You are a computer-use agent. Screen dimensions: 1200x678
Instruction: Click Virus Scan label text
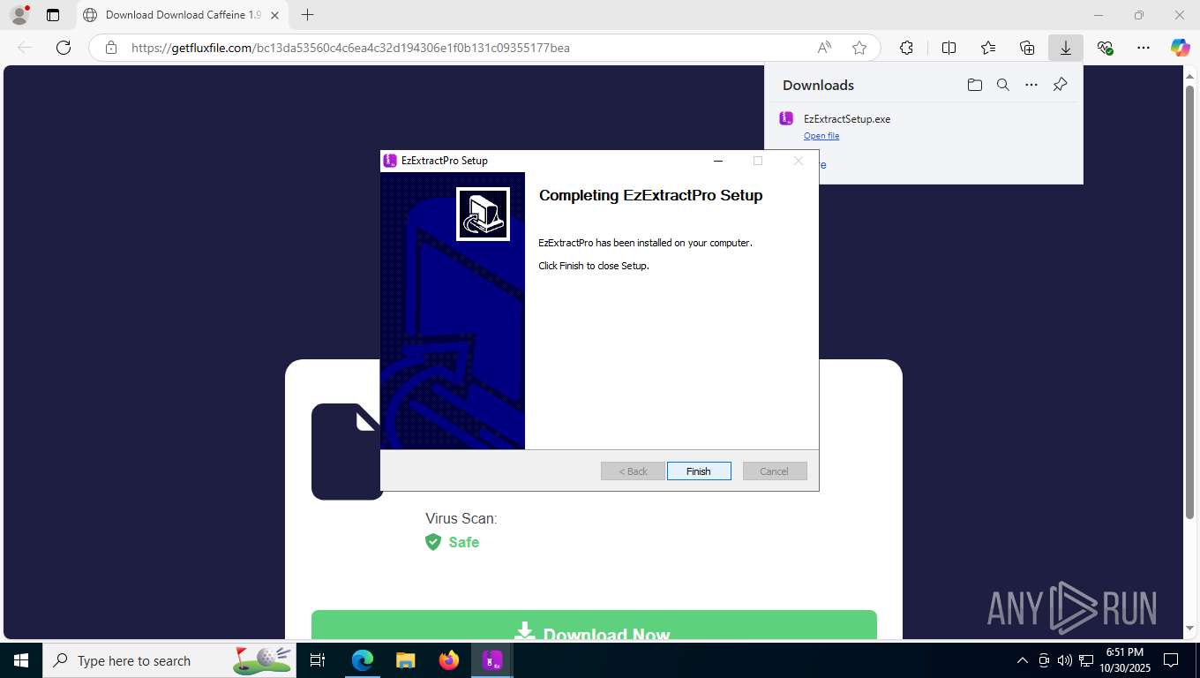pos(461,519)
